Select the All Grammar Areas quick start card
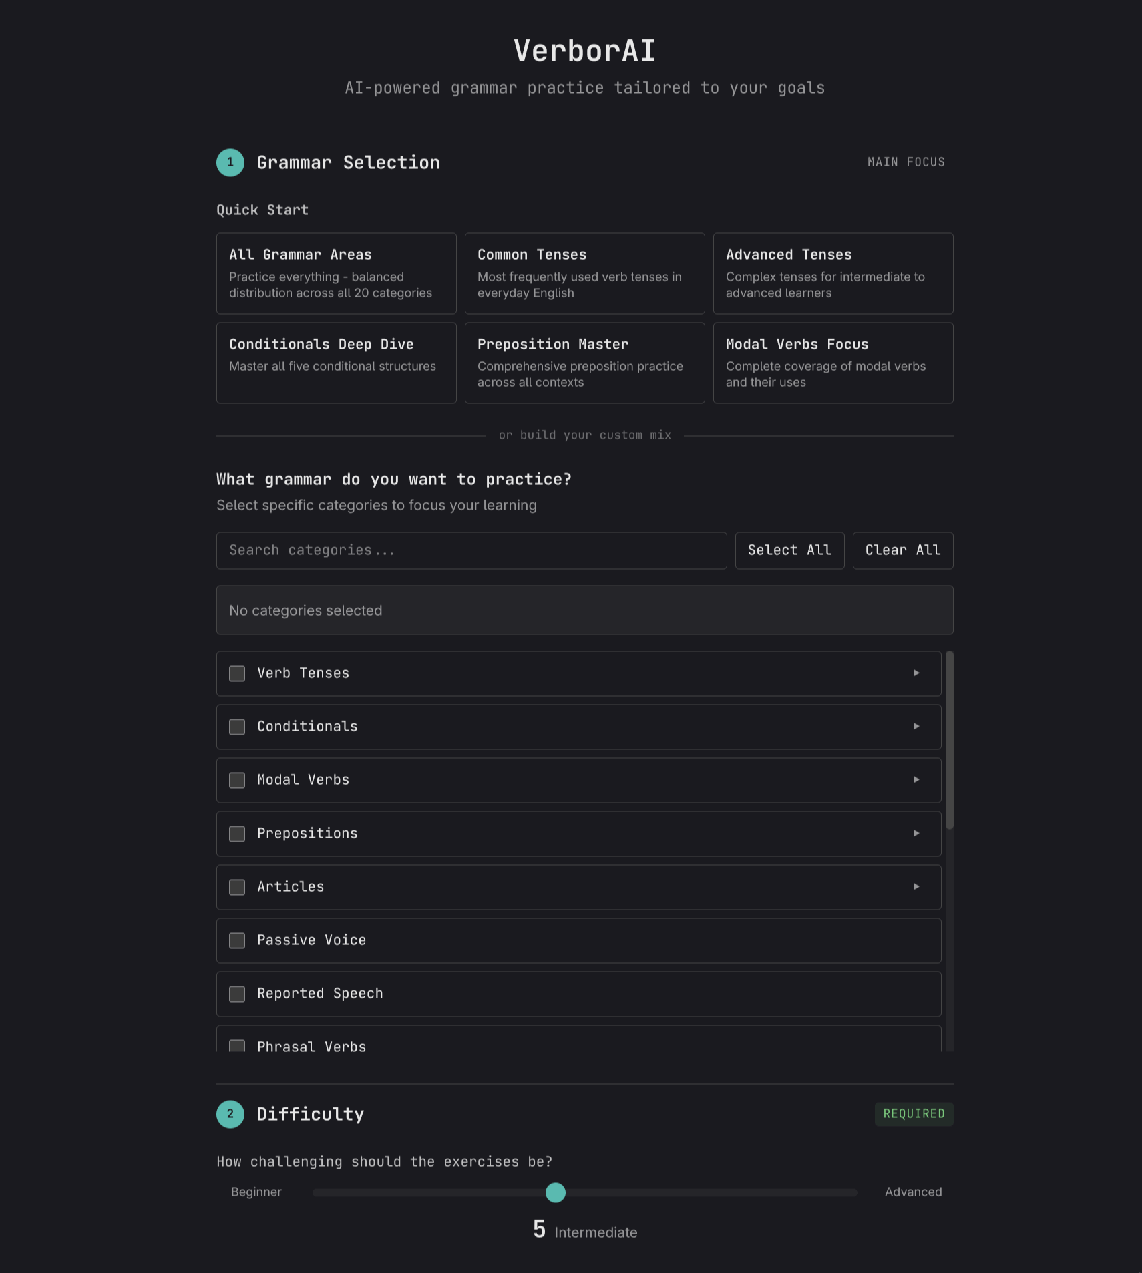The image size is (1142, 1273). tap(336, 272)
